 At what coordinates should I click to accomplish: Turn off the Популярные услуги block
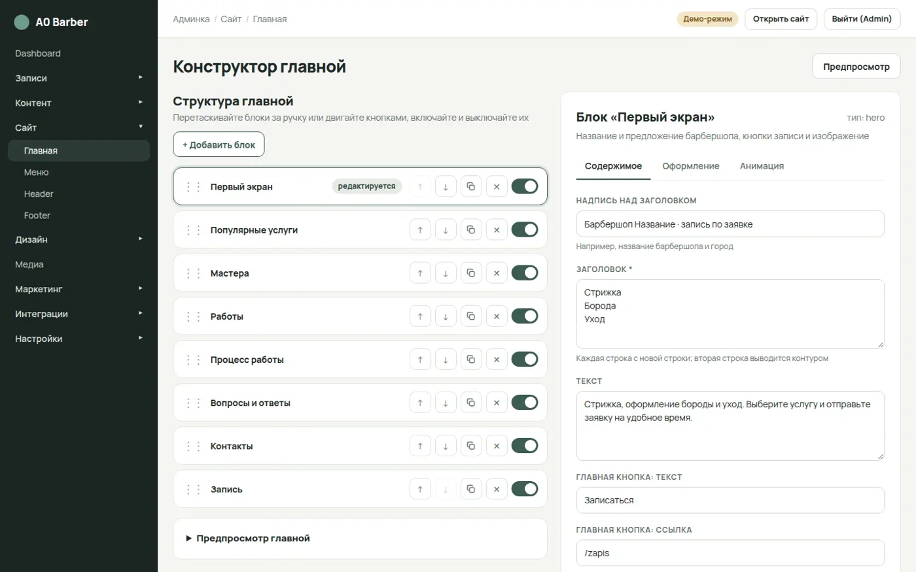(525, 229)
